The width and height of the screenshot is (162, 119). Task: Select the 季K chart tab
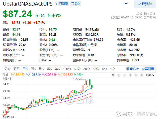(49, 69)
